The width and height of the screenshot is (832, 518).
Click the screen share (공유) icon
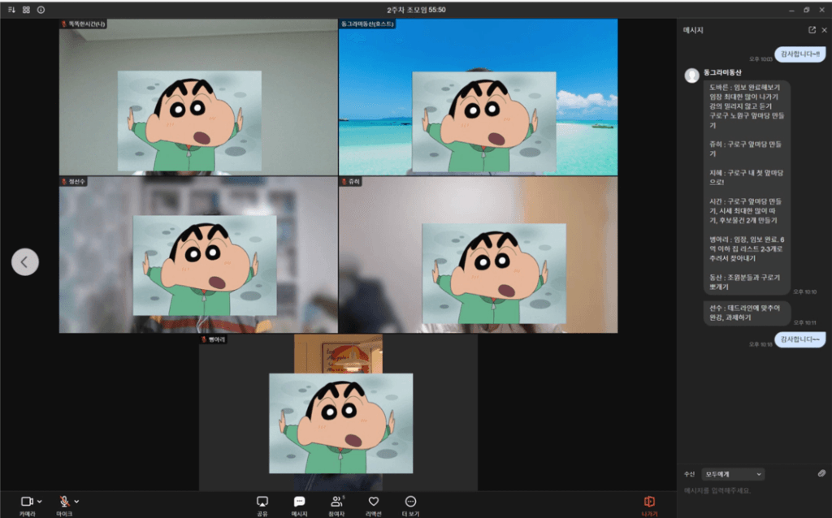[x=262, y=502]
